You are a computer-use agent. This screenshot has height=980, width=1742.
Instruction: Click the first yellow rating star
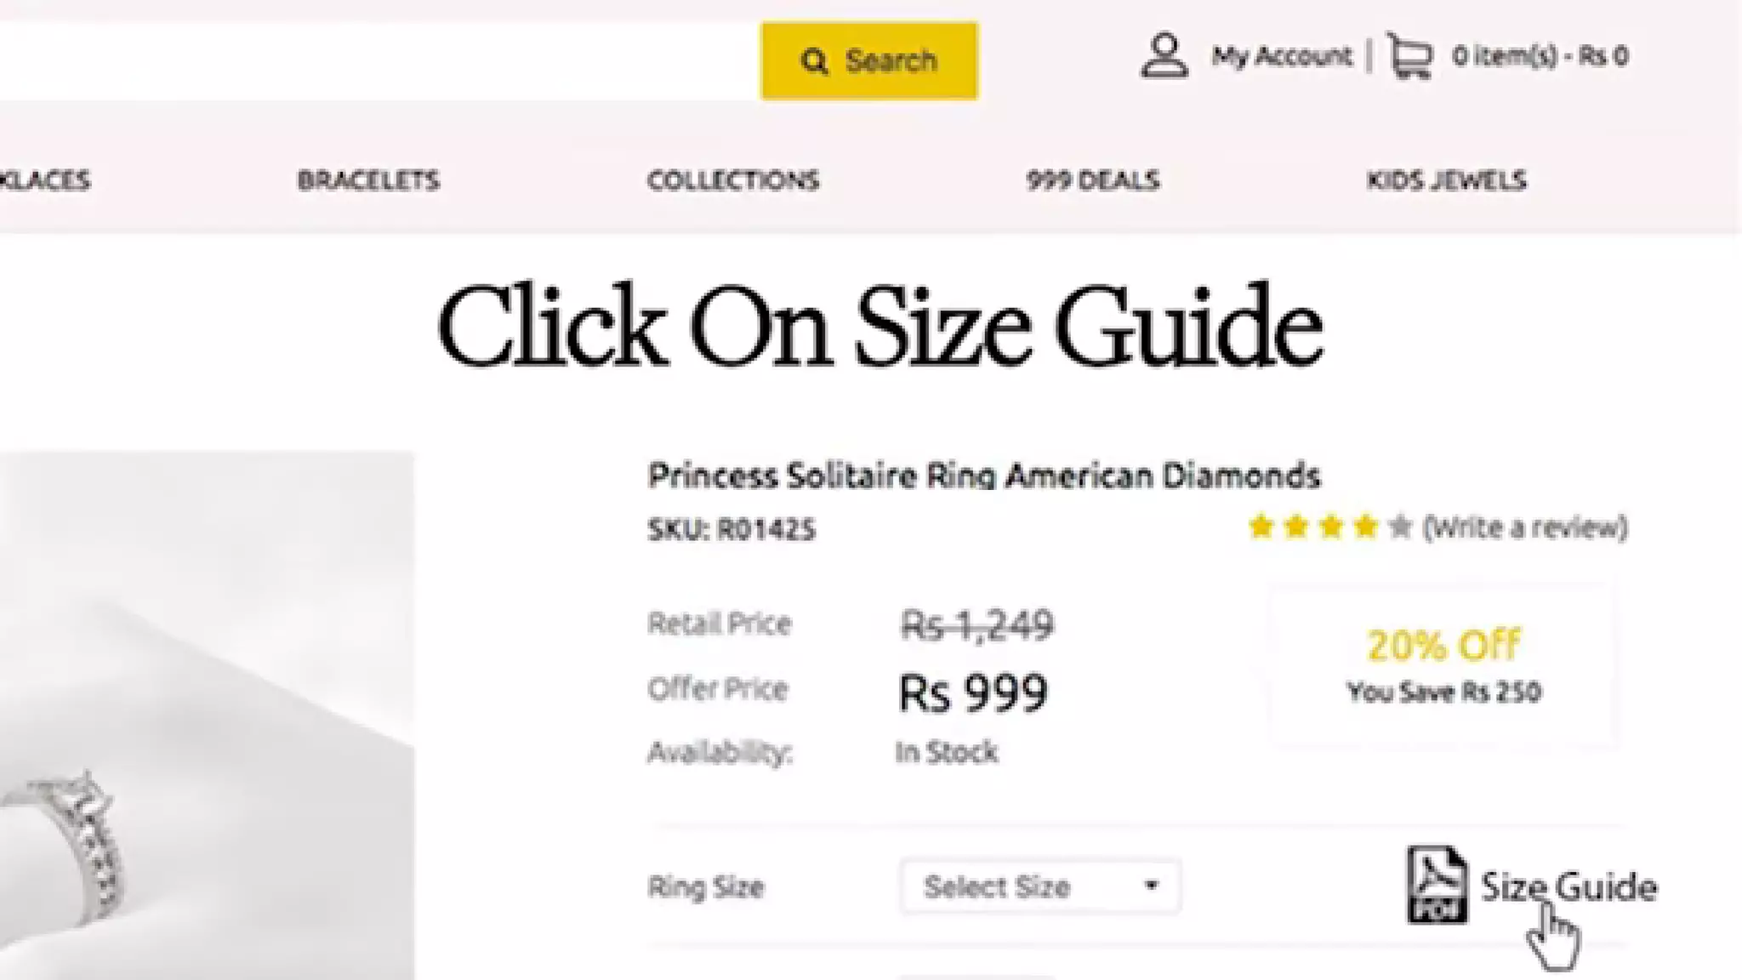coord(1261,527)
